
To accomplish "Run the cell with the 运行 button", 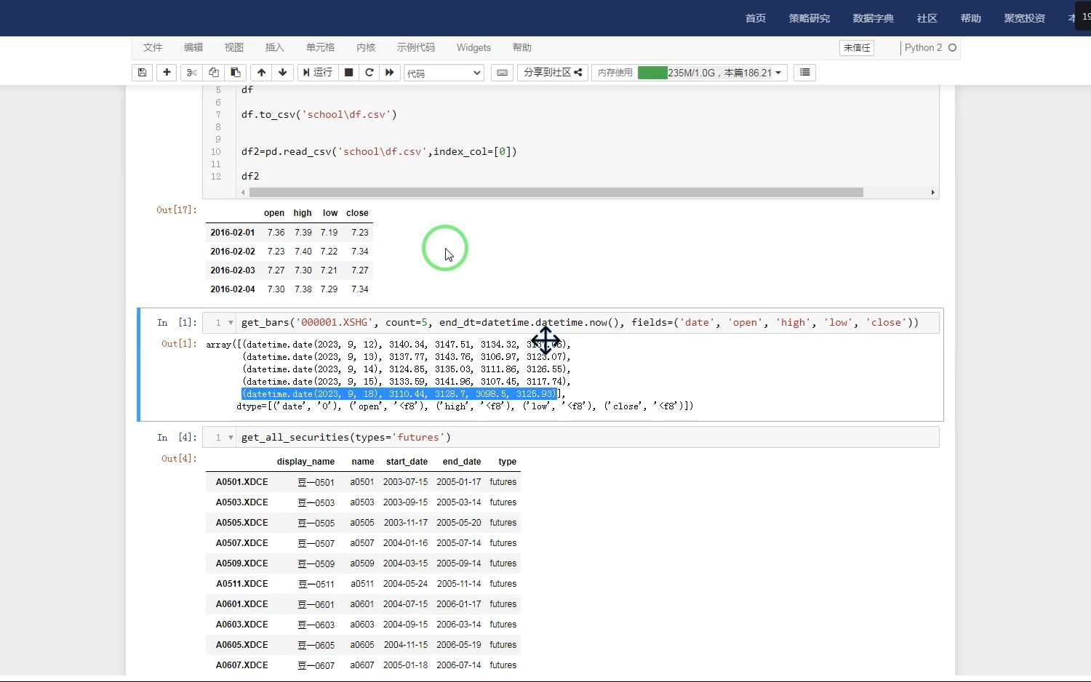I will pyautogui.click(x=318, y=73).
